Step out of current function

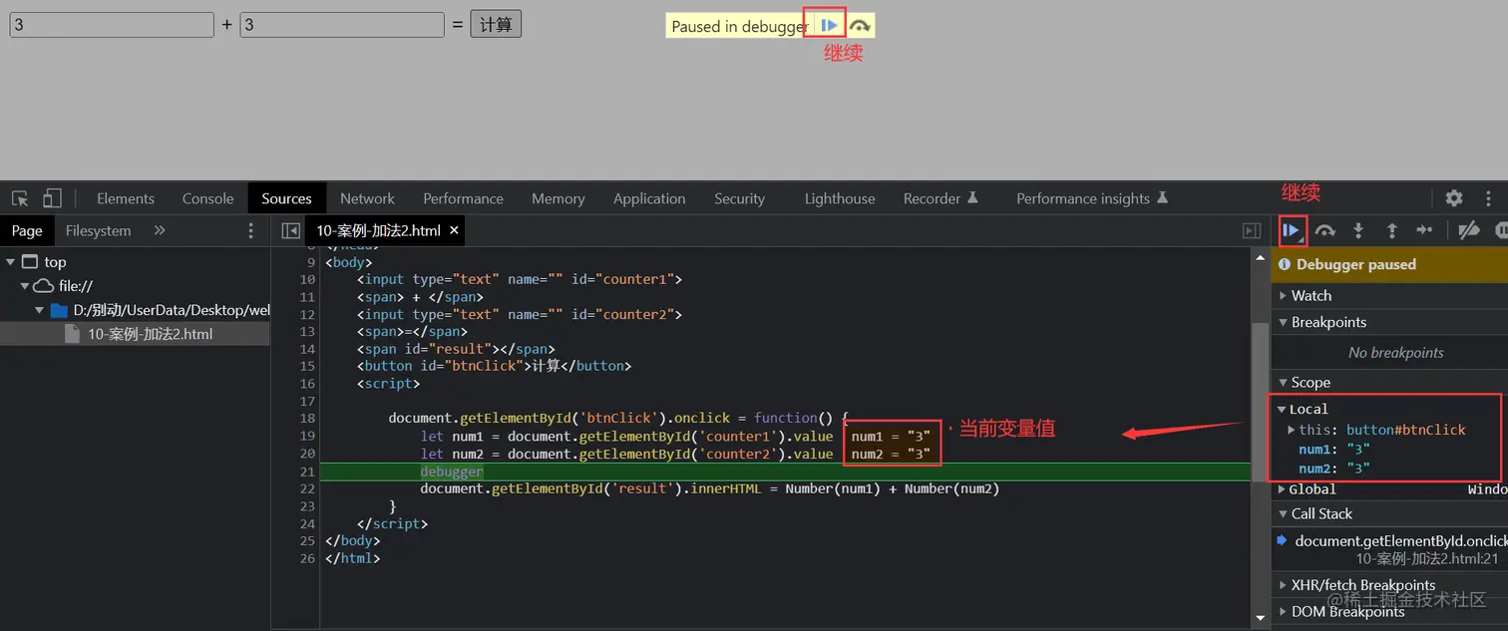pyautogui.click(x=1391, y=230)
